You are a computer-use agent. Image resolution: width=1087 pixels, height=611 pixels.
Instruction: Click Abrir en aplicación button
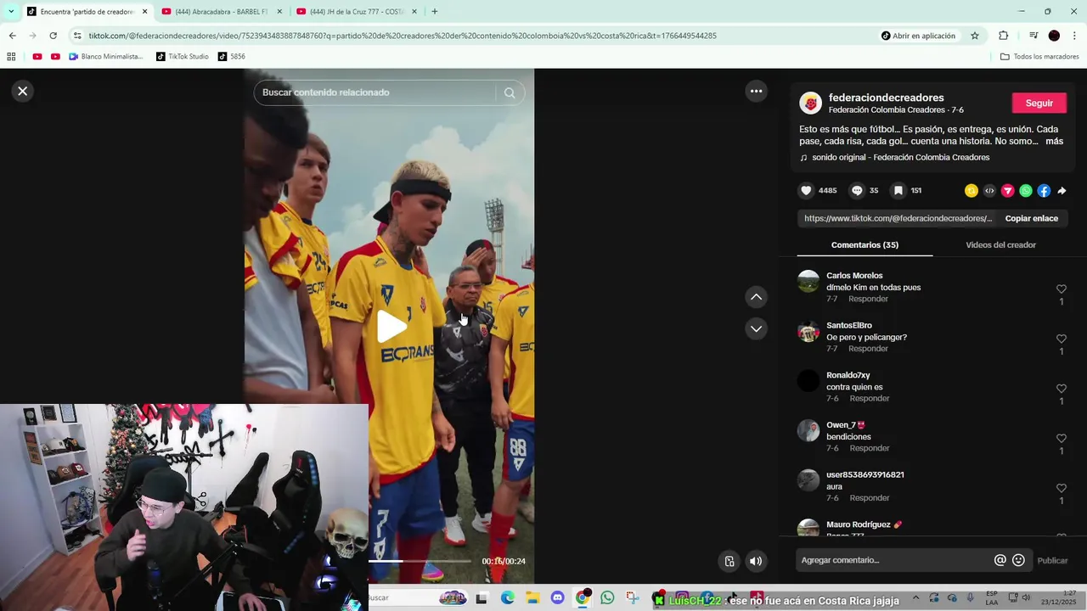pyautogui.click(x=918, y=36)
